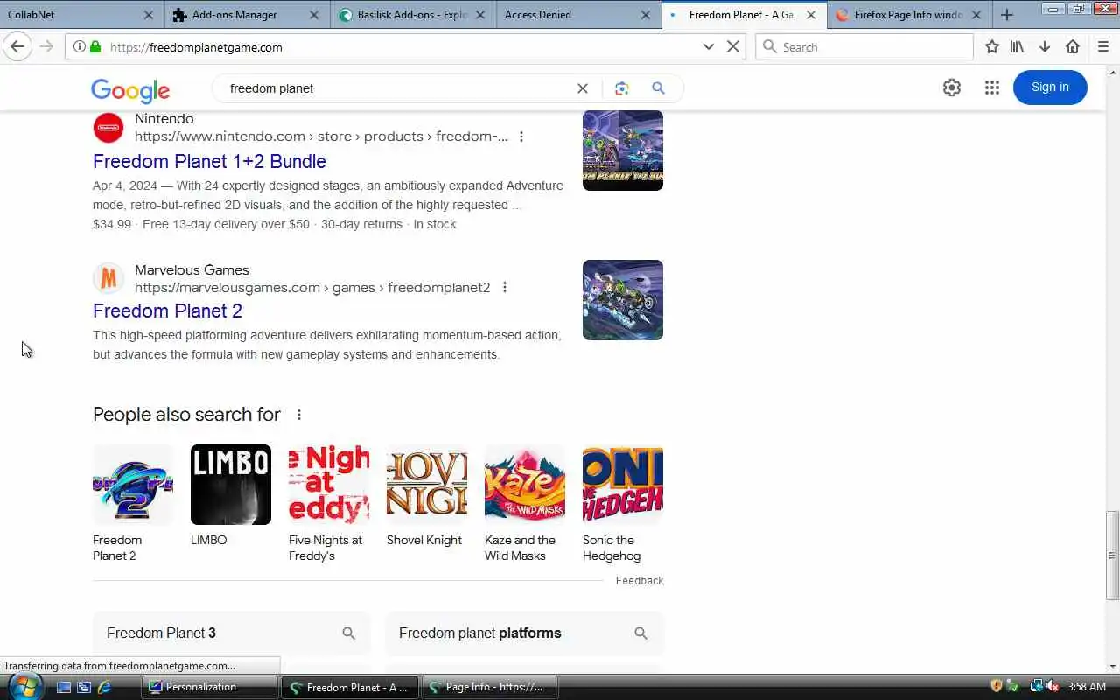The image size is (1120, 700).
Task: Select the Kaze and the Wild Masks card
Action: (525, 503)
